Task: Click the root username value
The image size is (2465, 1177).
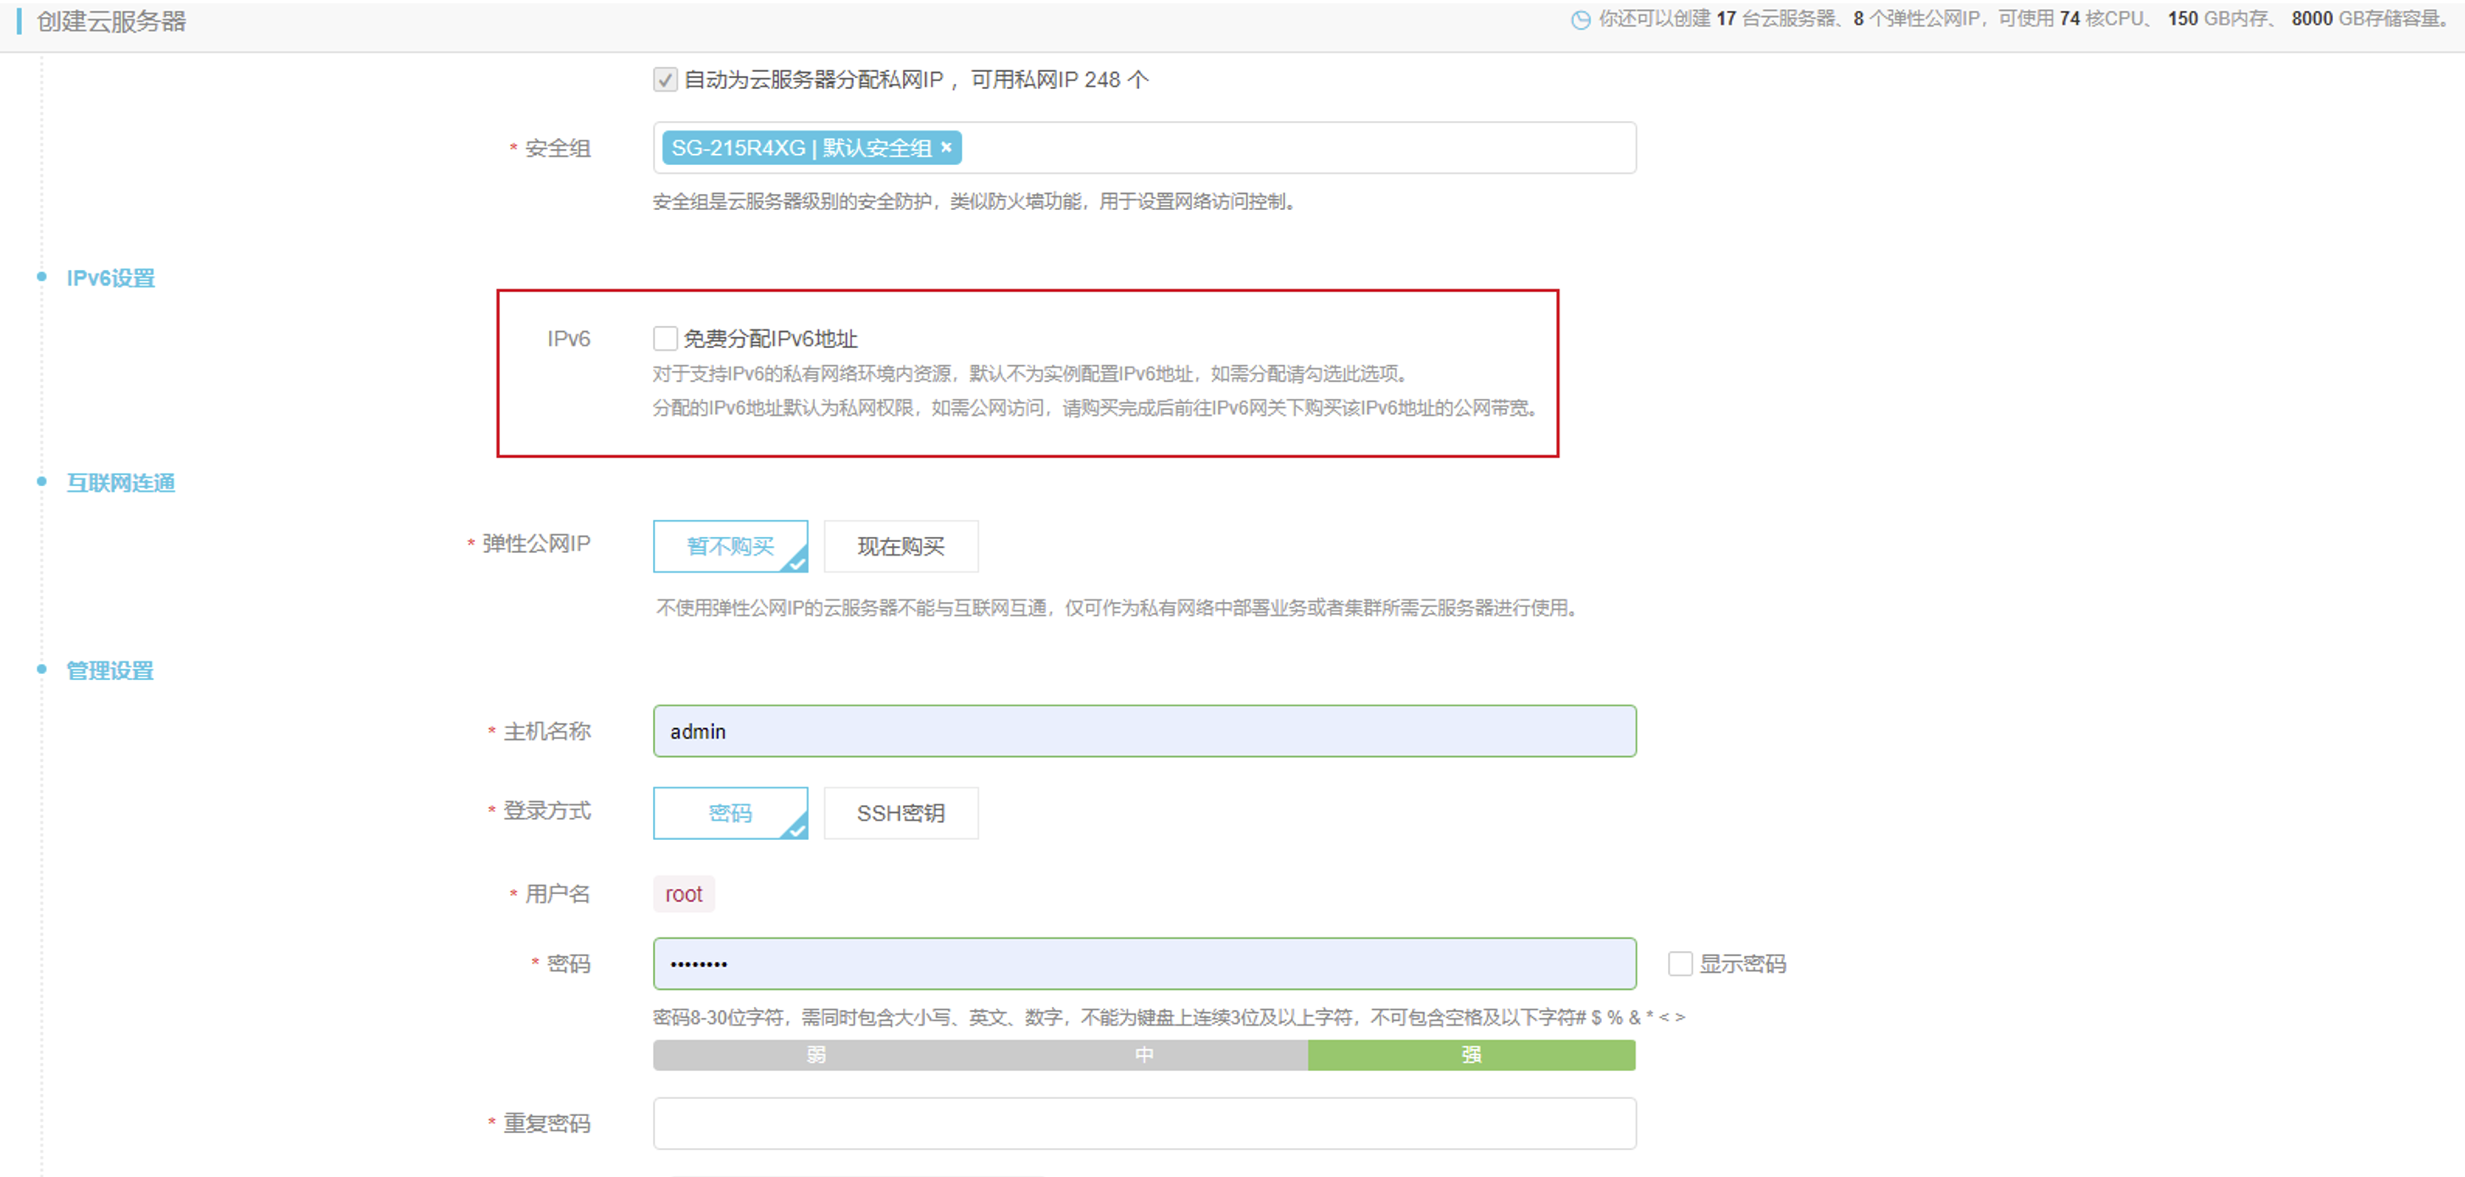Action: click(684, 893)
